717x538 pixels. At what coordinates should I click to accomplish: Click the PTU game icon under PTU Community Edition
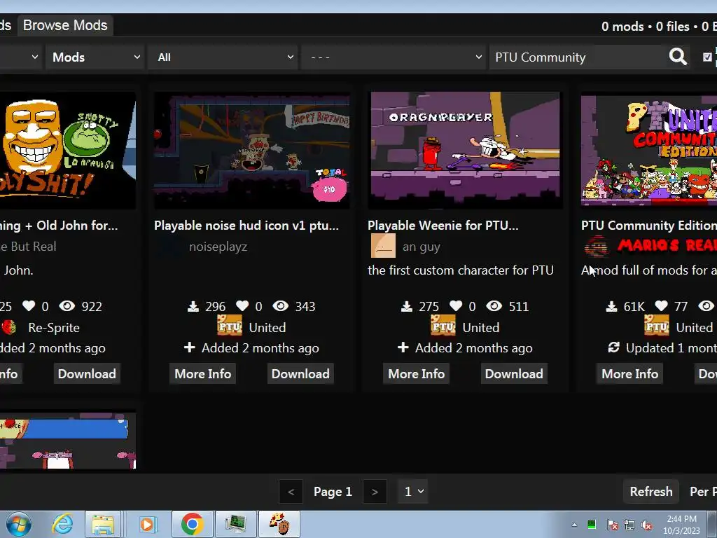pos(657,326)
